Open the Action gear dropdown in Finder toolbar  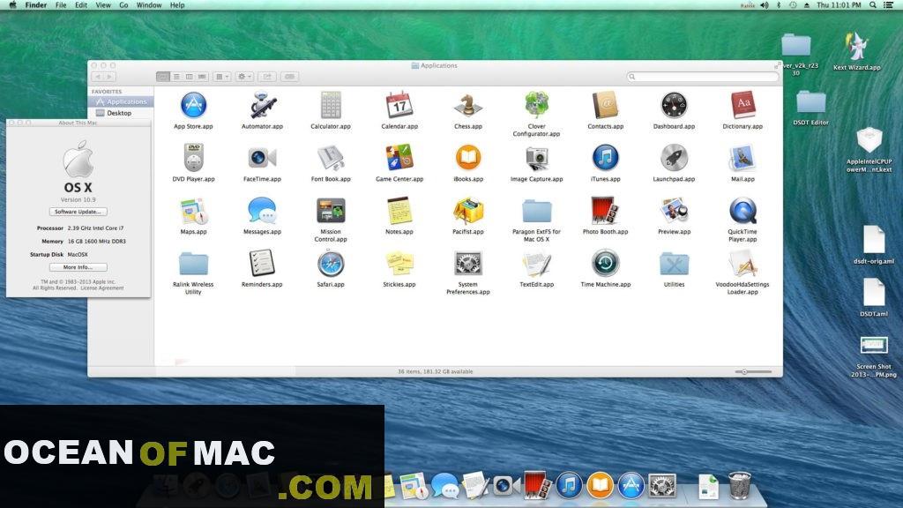pyautogui.click(x=244, y=77)
